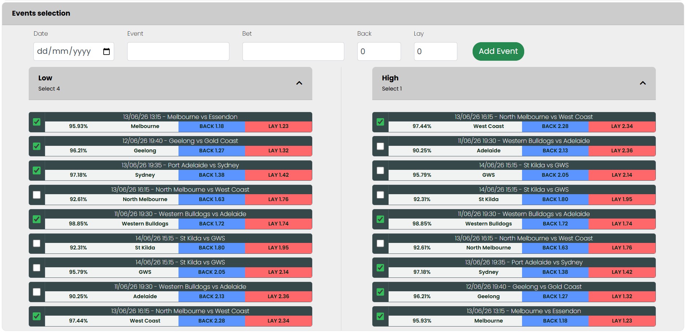Check Adelaide 90.25% row in Low list
Viewport: 686px width, 332px height.
click(x=37, y=292)
